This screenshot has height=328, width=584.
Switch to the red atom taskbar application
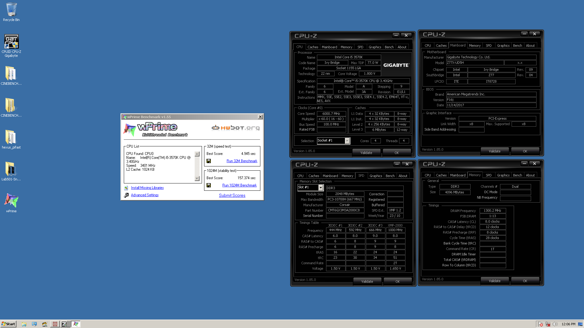point(55,324)
